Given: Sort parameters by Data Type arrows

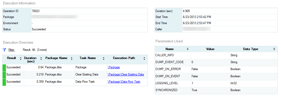Looking at the screenshot, I should click(x=274, y=49).
